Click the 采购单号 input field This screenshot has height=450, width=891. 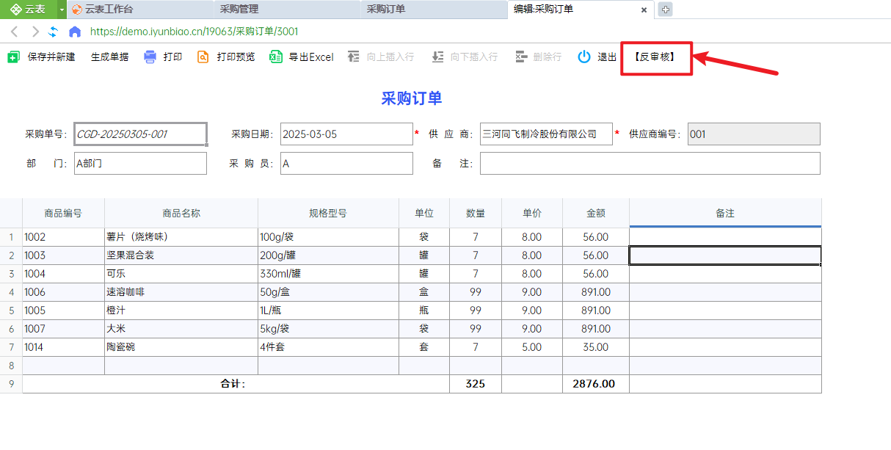[141, 134]
